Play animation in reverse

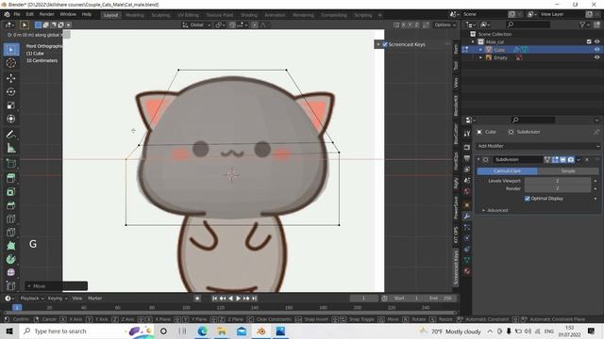tap(230, 299)
